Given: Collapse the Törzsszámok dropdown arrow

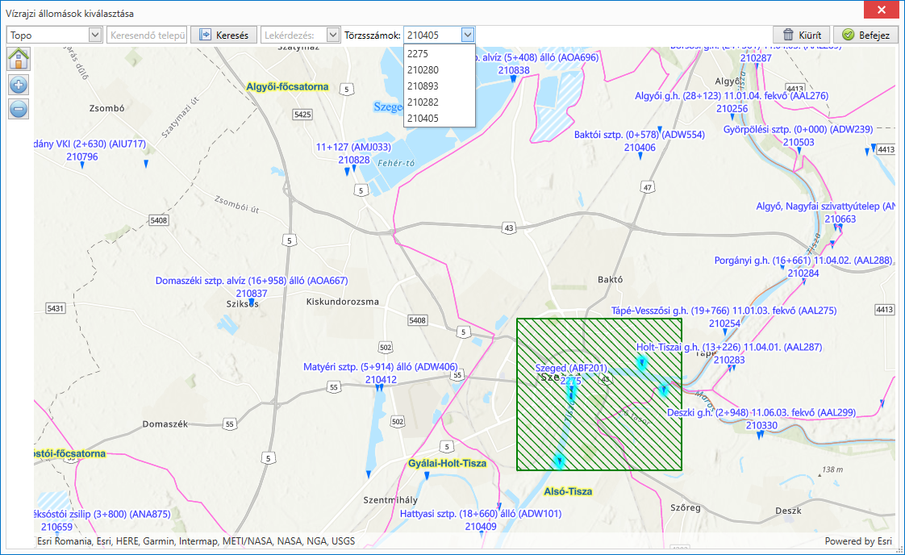Looking at the screenshot, I should click(x=468, y=35).
